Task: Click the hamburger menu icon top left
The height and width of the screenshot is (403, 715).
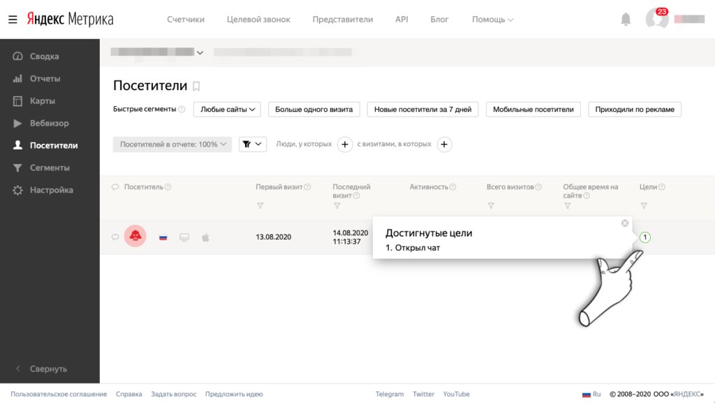Action: point(13,19)
